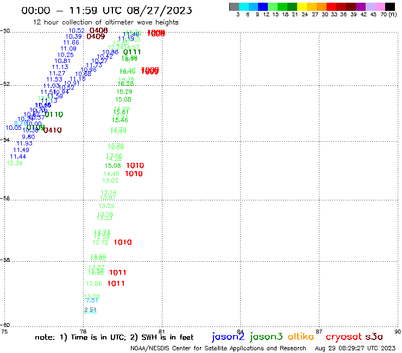Image resolution: width=402 pixels, height=353 pixels.
Task: Click the red 'cryosat' legend label
Action: coord(343,337)
